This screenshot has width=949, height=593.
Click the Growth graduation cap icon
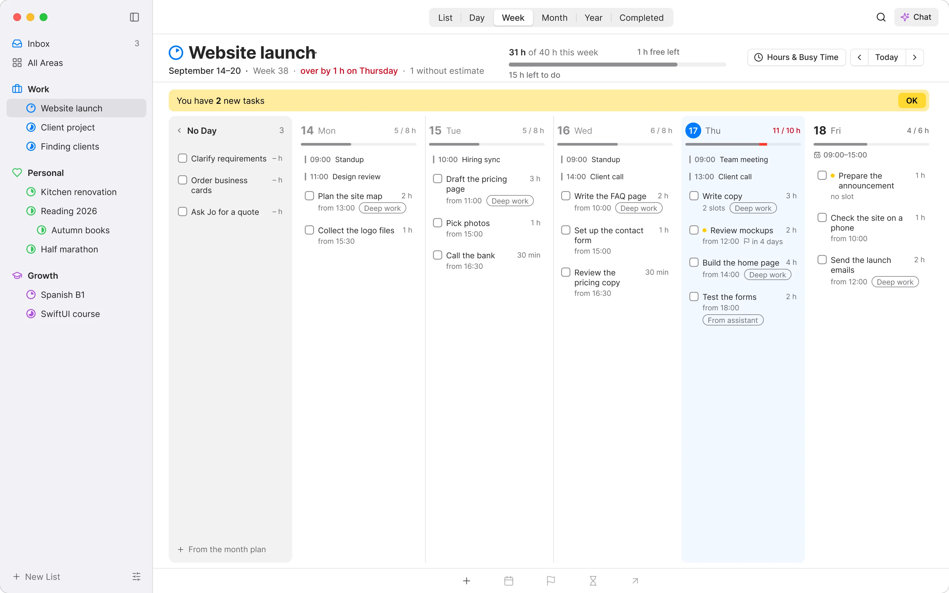pos(17,276)
